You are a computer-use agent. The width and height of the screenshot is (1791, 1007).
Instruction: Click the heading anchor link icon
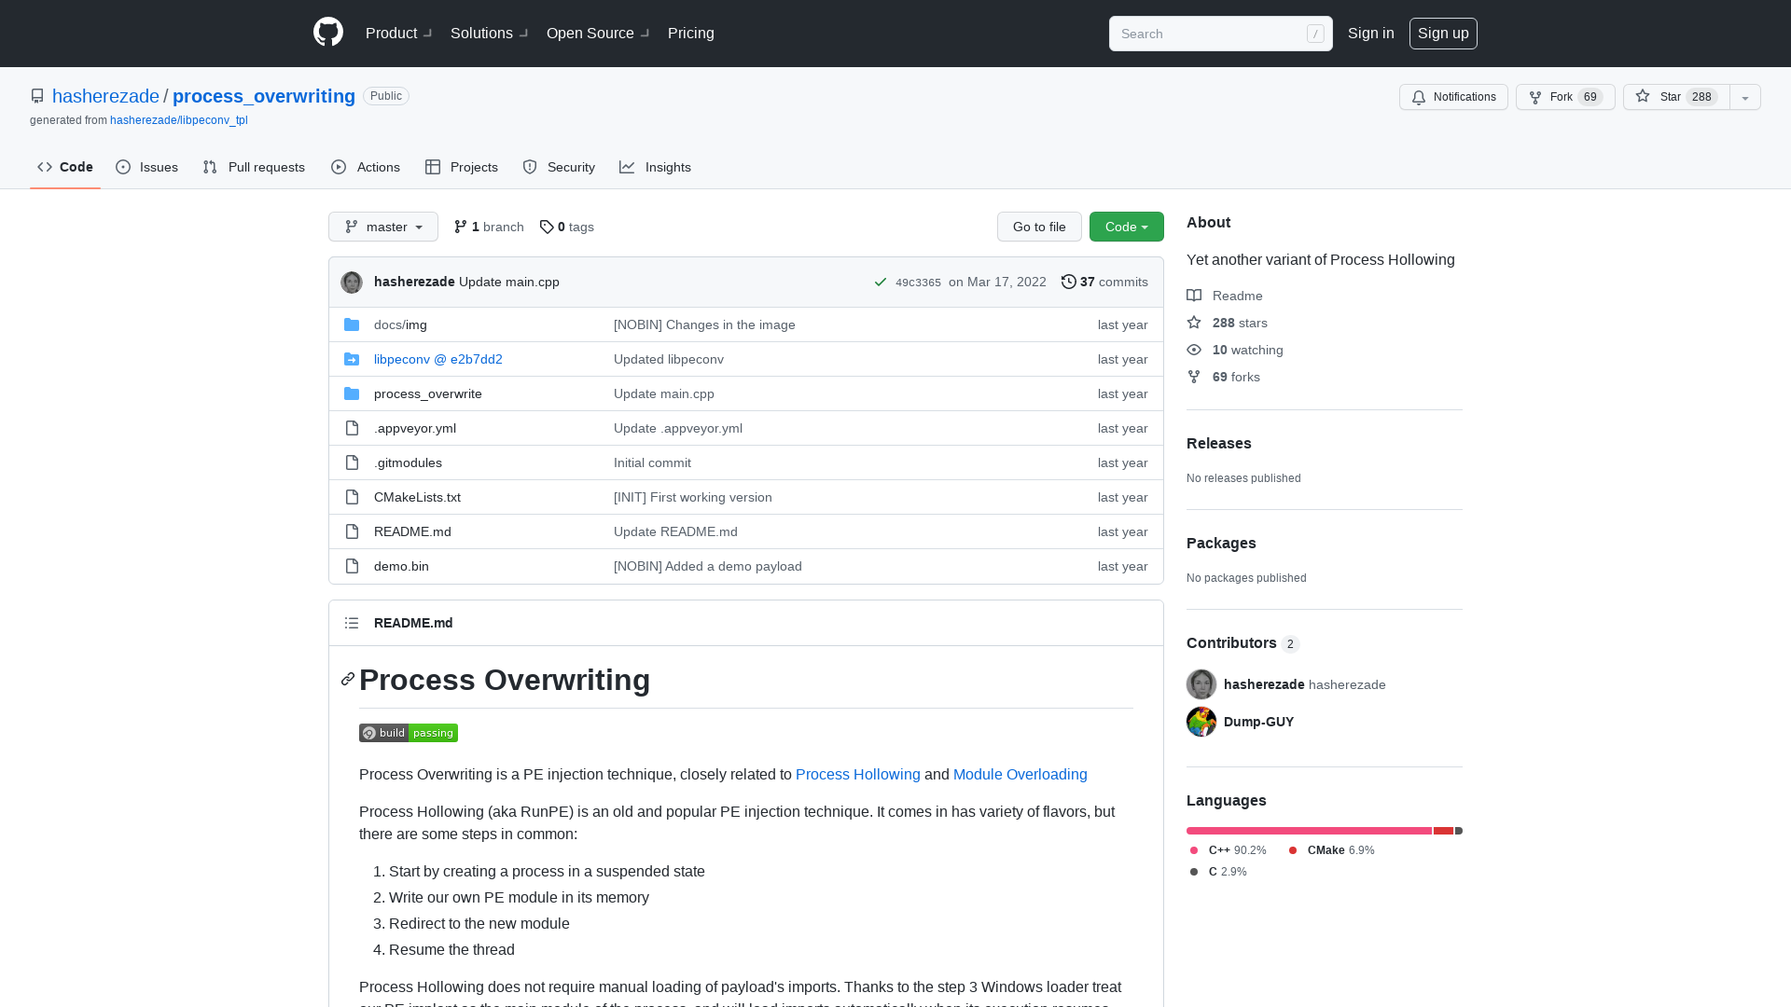point(348,679)
